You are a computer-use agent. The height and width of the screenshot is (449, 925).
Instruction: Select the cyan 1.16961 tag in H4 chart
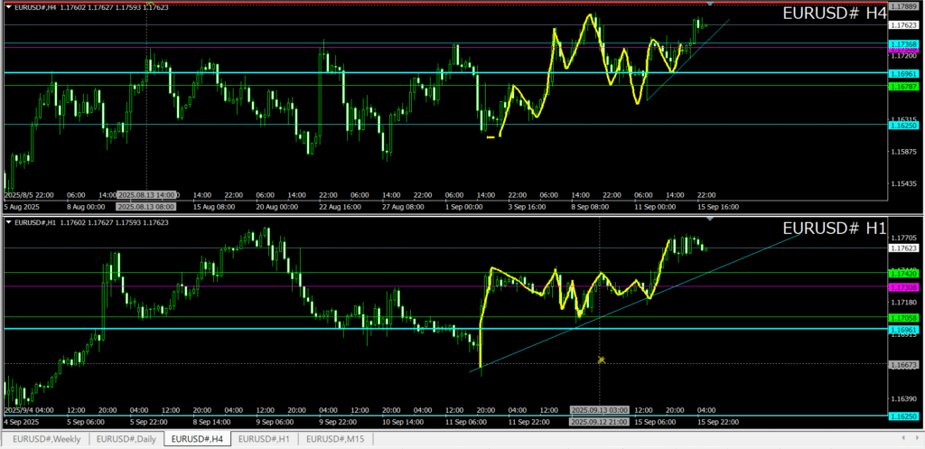[904, 74]
